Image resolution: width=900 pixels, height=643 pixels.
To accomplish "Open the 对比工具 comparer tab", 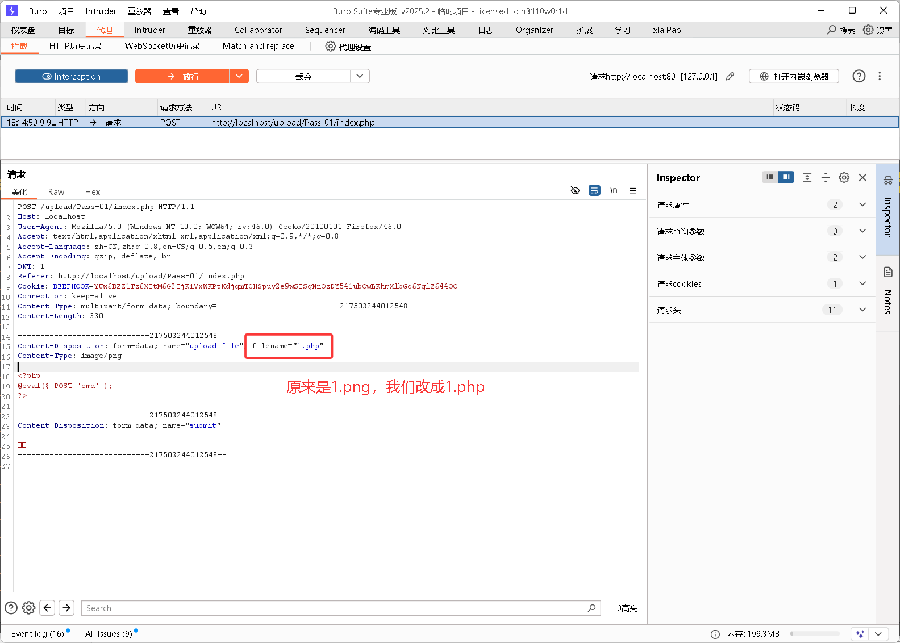I will pyautogui.click(x=439, y=30).
